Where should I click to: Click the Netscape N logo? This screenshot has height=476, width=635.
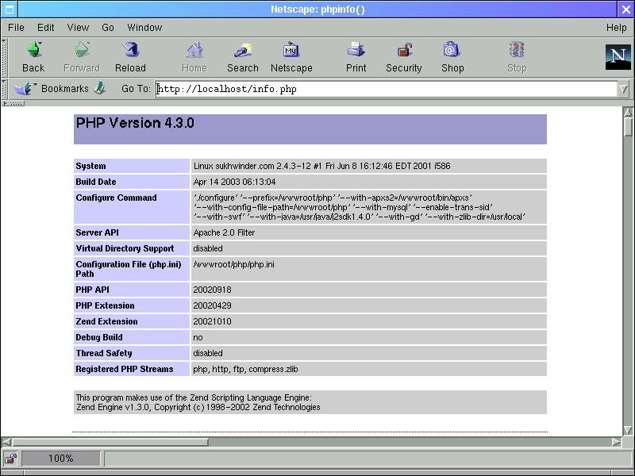point(618,57)
